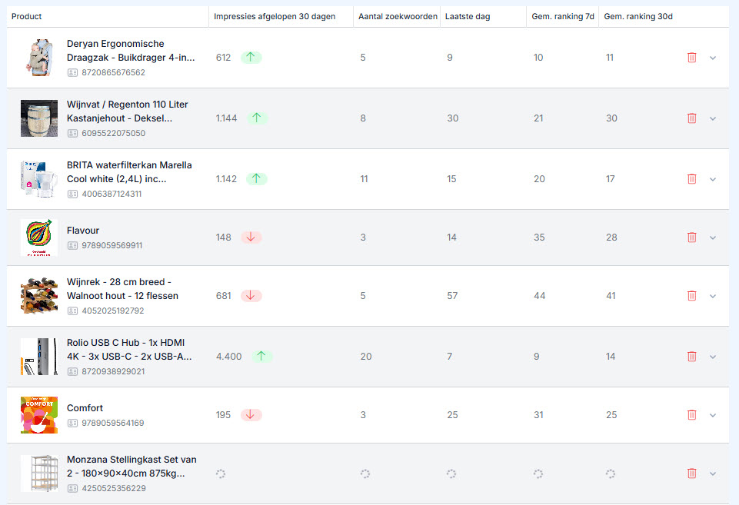
Task: Open Comfort book cover thumbnail
Action: click(x=39, y=415)
